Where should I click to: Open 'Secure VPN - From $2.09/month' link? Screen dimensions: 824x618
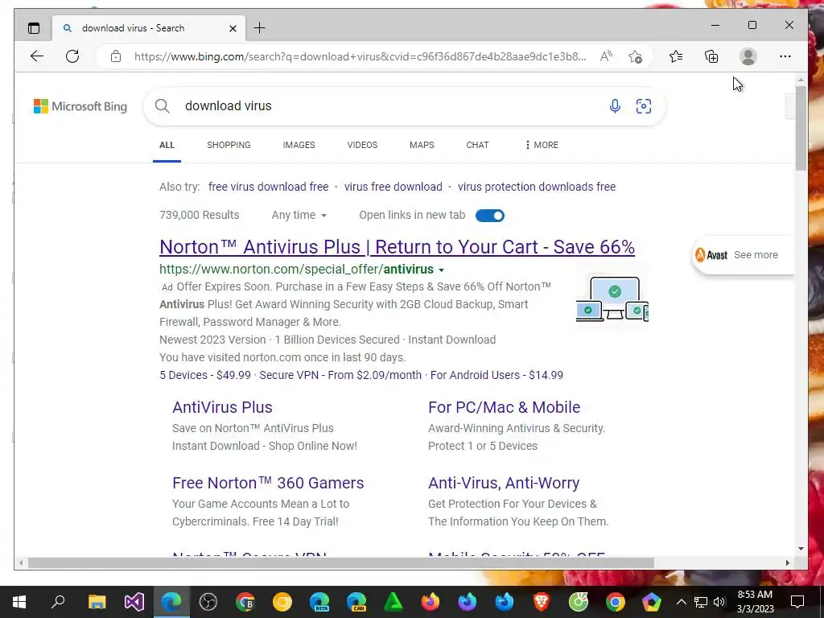coord(340,375)
